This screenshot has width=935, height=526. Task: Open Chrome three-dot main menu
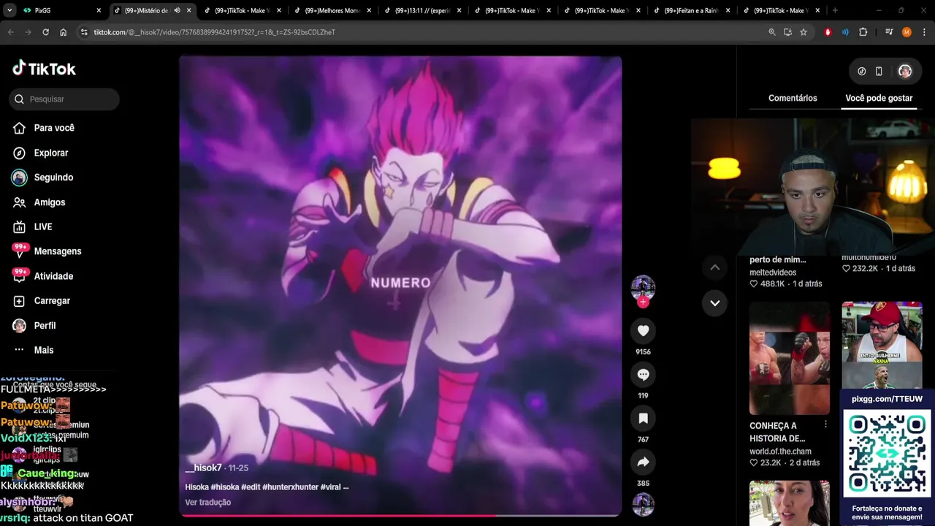click(924, 32)
